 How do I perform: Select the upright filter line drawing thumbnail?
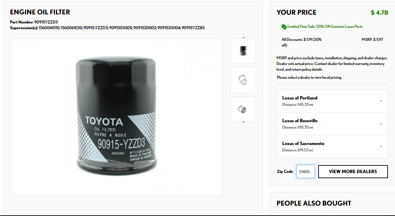click(x=243, y=80)
